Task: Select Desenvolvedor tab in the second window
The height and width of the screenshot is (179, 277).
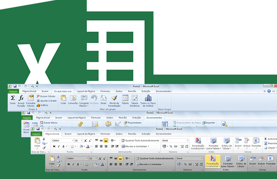Action: click(x=154, y=118)
